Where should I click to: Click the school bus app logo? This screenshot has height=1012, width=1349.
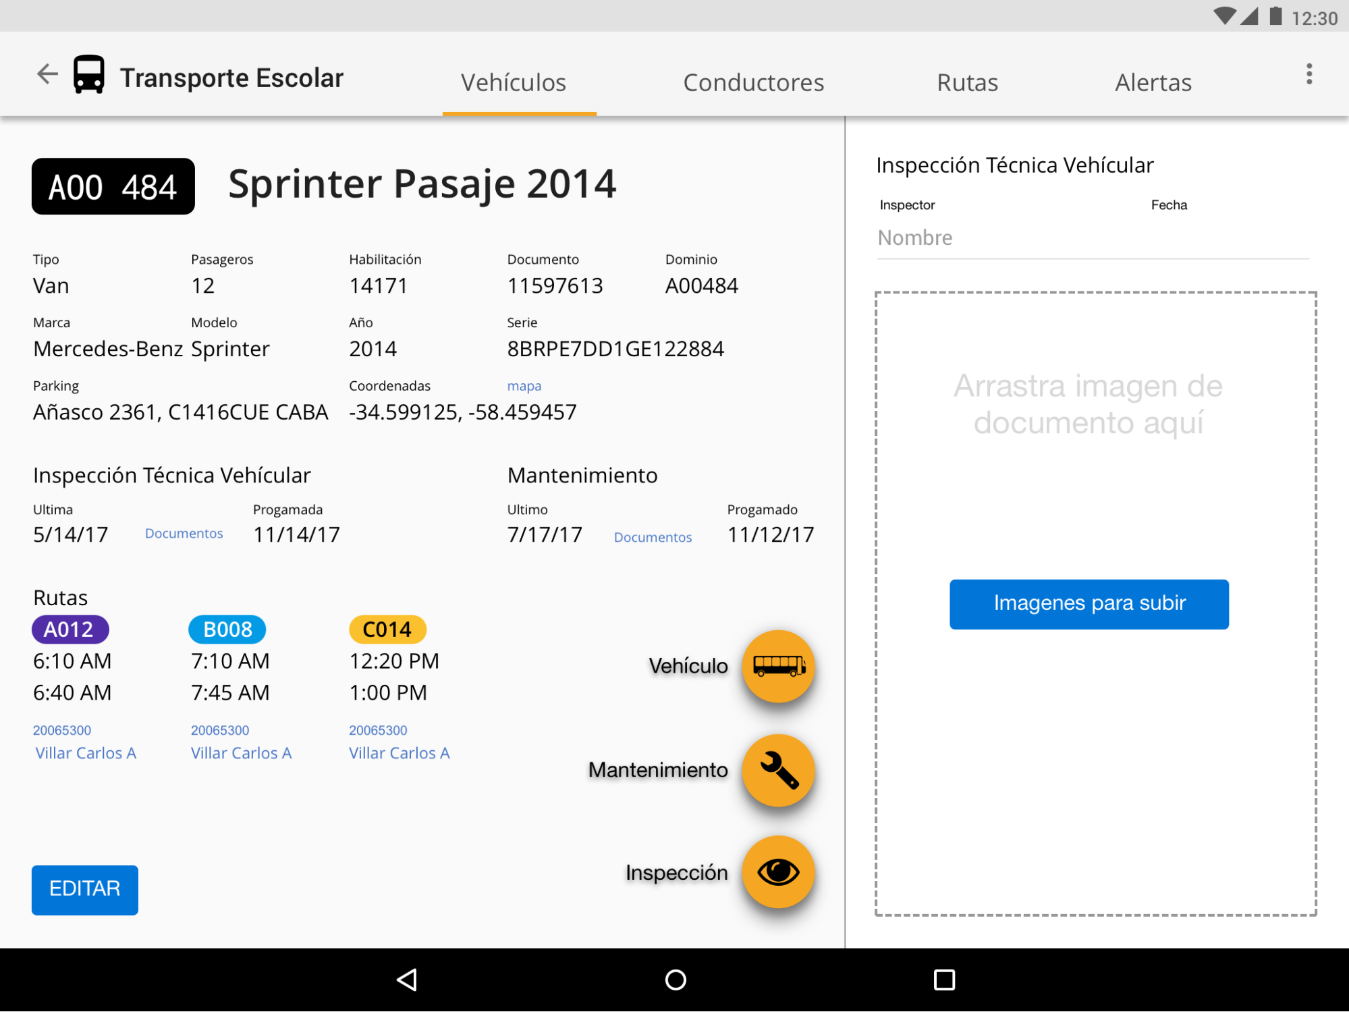click(x=89, y=75)
